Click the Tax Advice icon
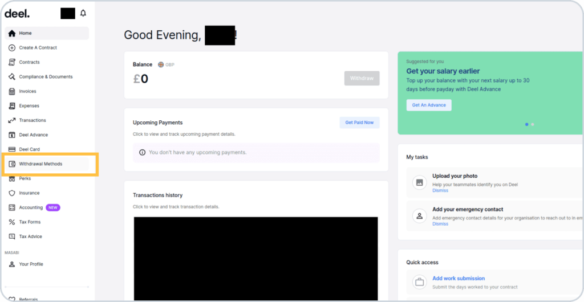 pos(12,236)
